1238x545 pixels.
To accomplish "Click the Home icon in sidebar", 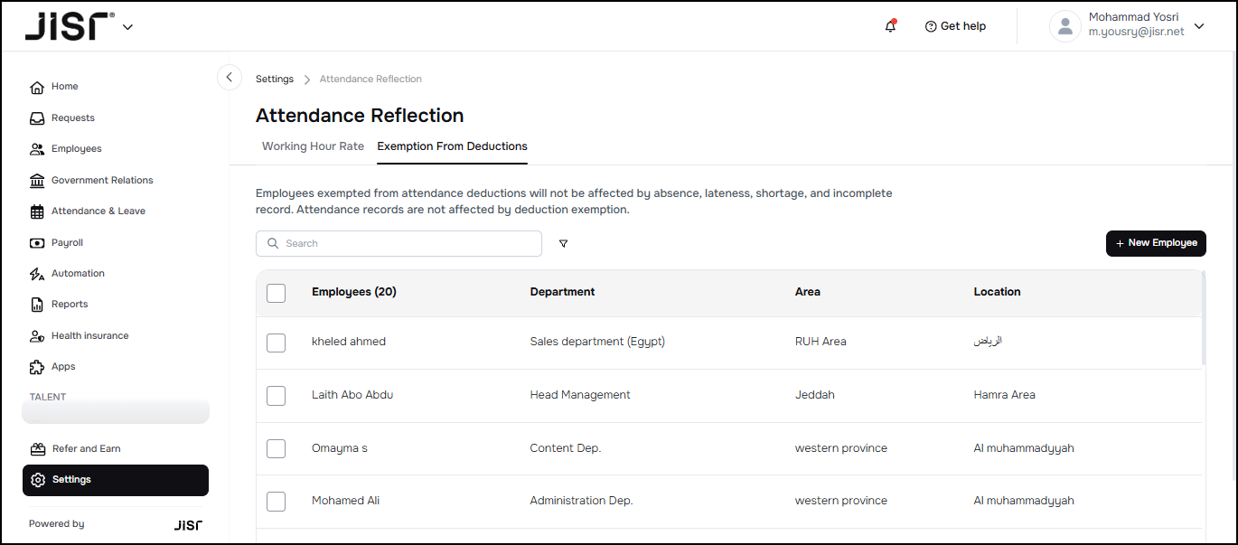I will click(37, 87).
